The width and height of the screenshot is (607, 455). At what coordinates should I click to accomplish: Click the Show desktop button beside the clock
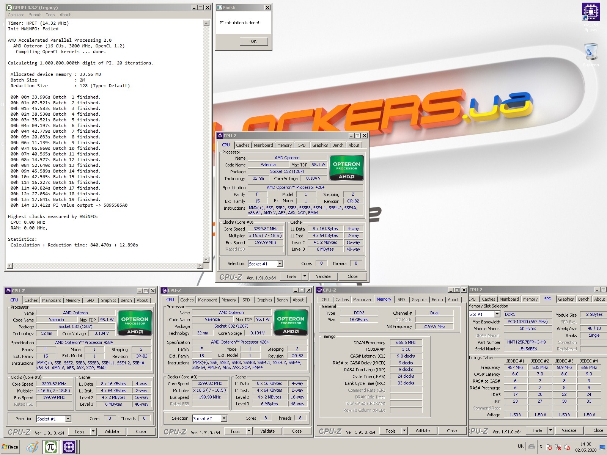(602, 447)
